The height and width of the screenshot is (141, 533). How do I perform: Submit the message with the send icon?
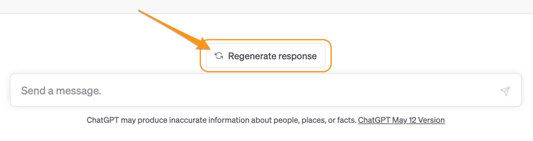tap(505, 91)
